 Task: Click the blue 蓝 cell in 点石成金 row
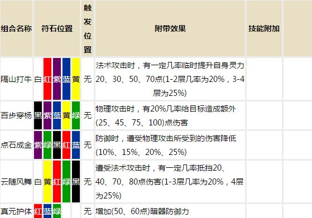[x=76, y=145]
